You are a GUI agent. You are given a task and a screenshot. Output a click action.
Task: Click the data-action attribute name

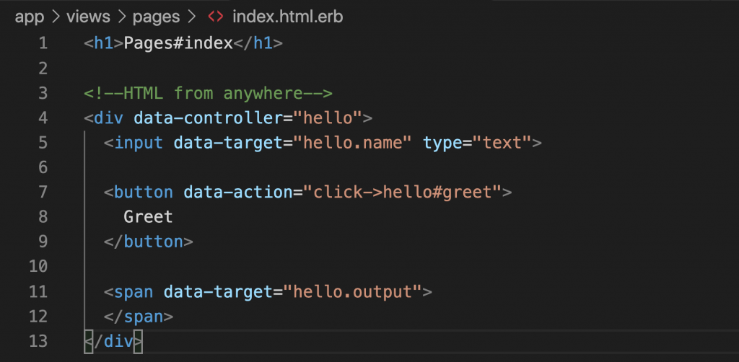(x=238, y=192)
